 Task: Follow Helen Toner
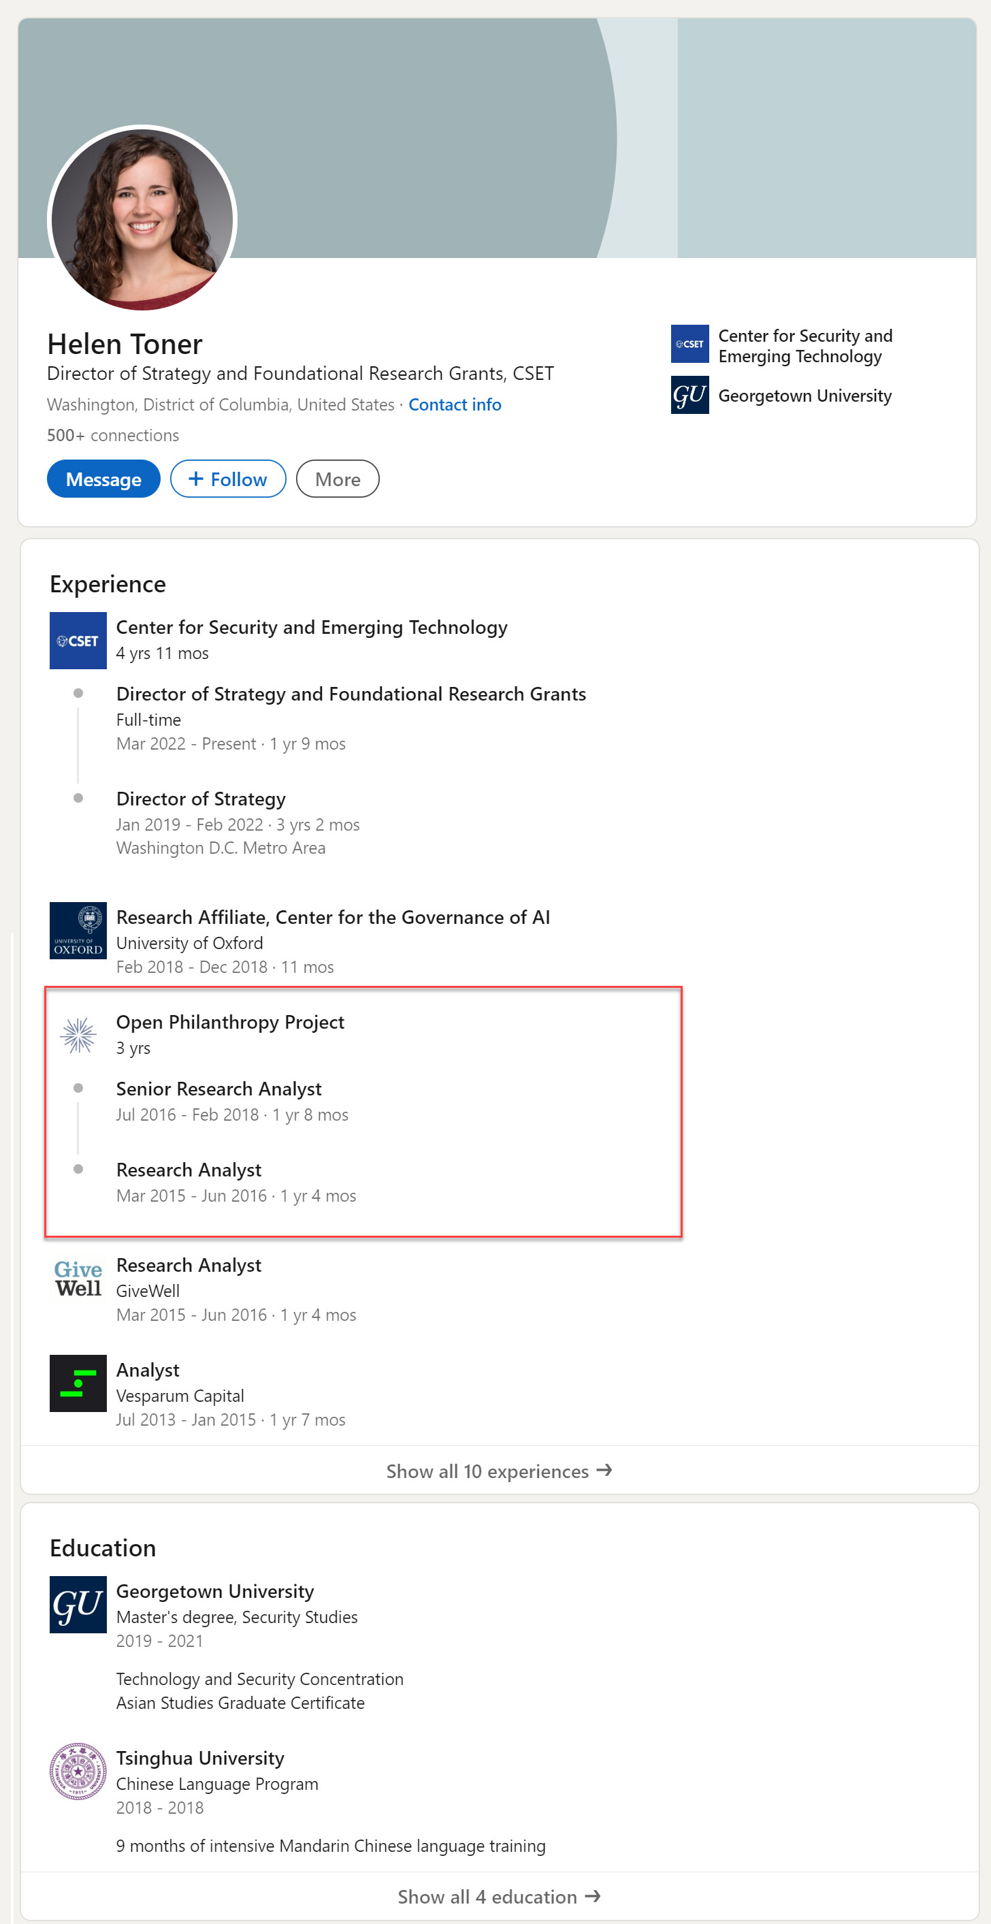pyautogui.click(x=228, y=479)
